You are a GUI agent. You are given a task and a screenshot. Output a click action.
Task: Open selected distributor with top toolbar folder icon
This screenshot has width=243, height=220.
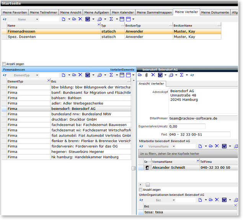coord(74,19)
